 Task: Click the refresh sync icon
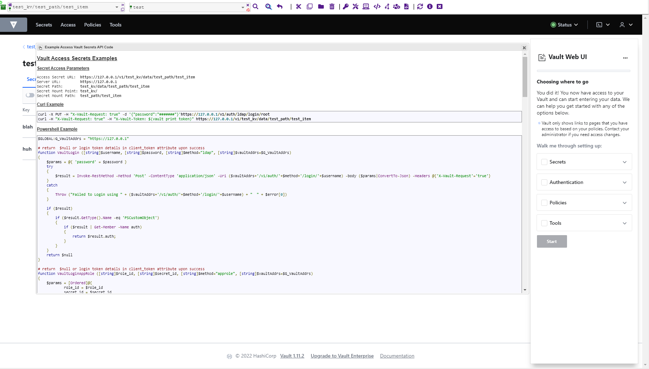point(420,6)
